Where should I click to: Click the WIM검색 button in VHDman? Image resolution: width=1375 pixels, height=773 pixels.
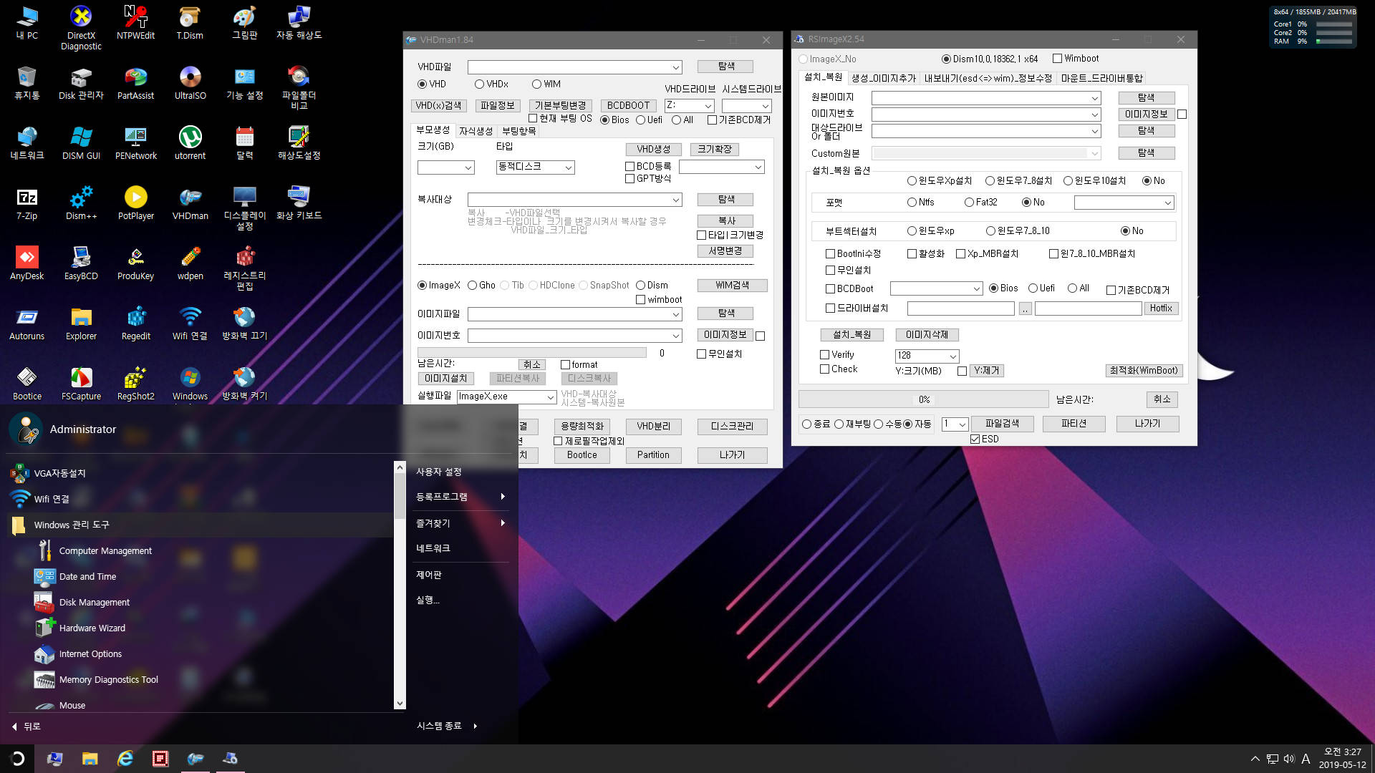point(732,286)
